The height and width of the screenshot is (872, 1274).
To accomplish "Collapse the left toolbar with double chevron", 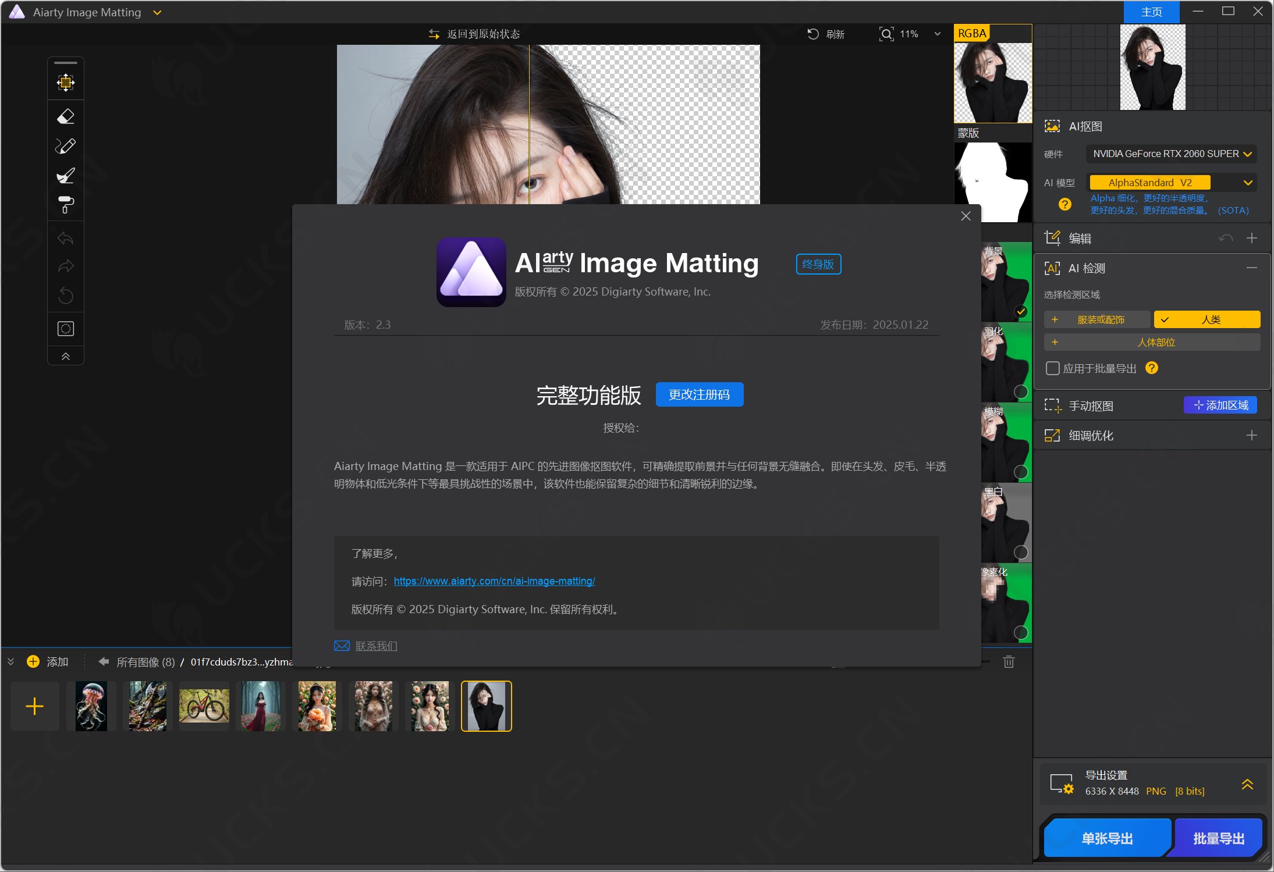I will pyautogui.click(x=66, y=356).
